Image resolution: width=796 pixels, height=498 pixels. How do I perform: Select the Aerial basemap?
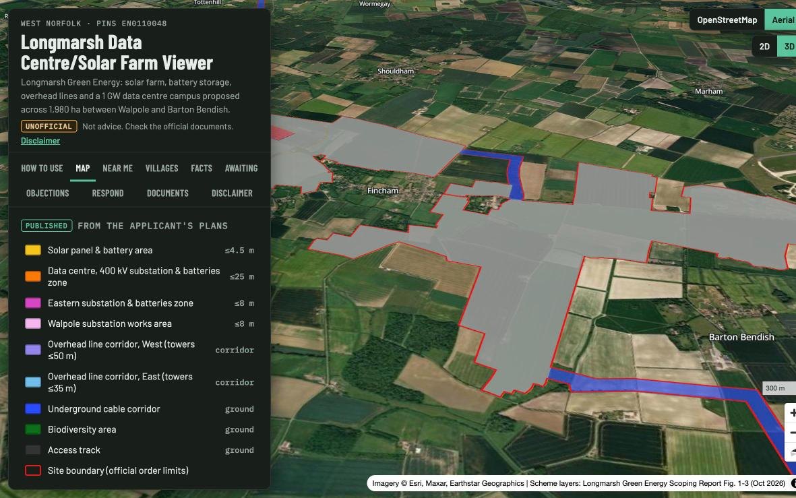[x=782, y=20]
